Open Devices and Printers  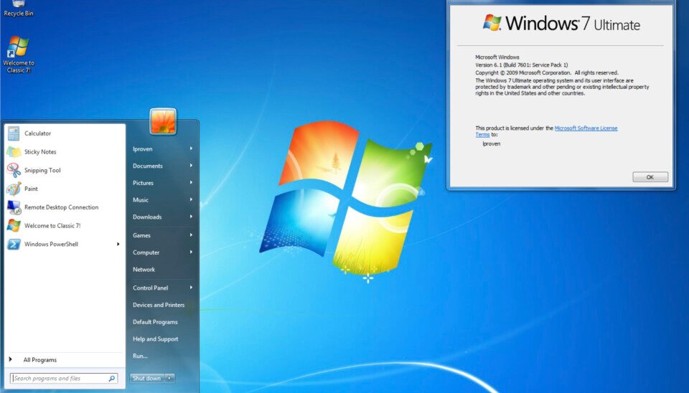pyautogui.click(x=159, y=305)
